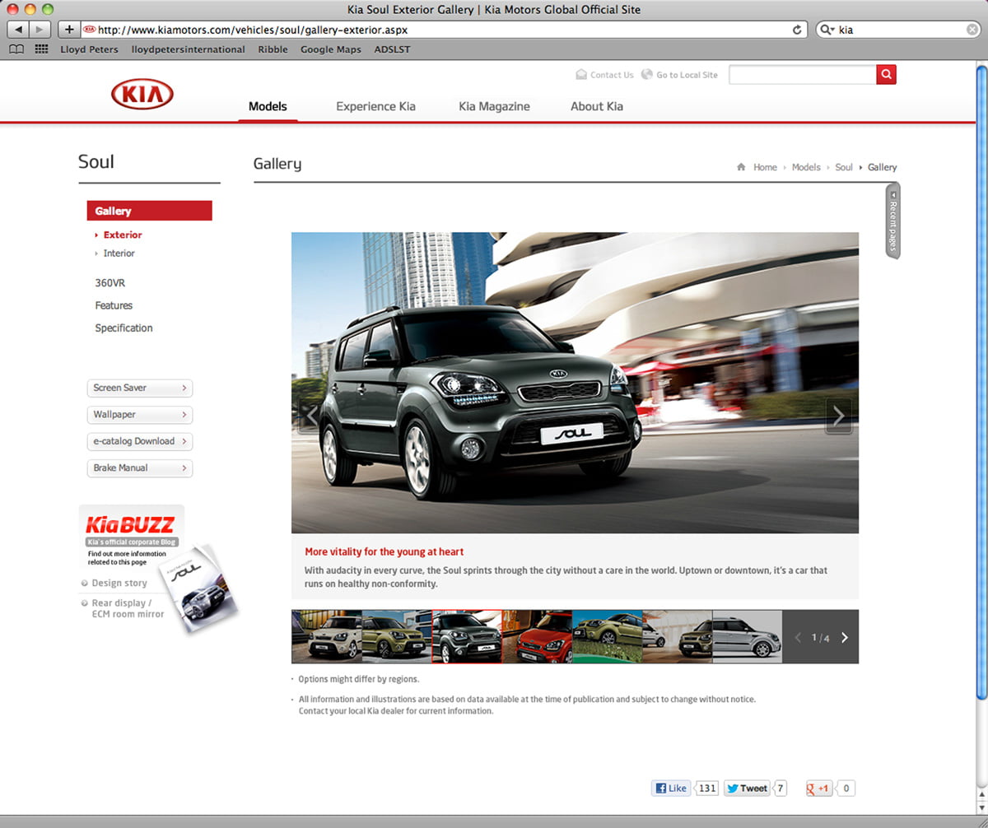Open the Kia Magazine navigation tab
The image size is (988, 828).
[494, 106]
